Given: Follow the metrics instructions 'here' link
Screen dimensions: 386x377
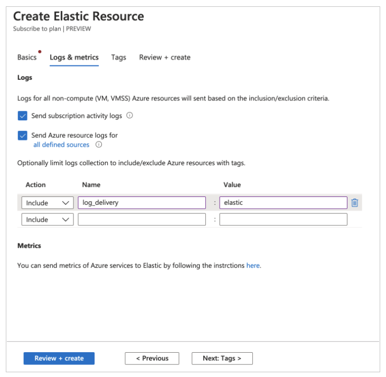Looking at the screenshot, I should pos(253,266).
